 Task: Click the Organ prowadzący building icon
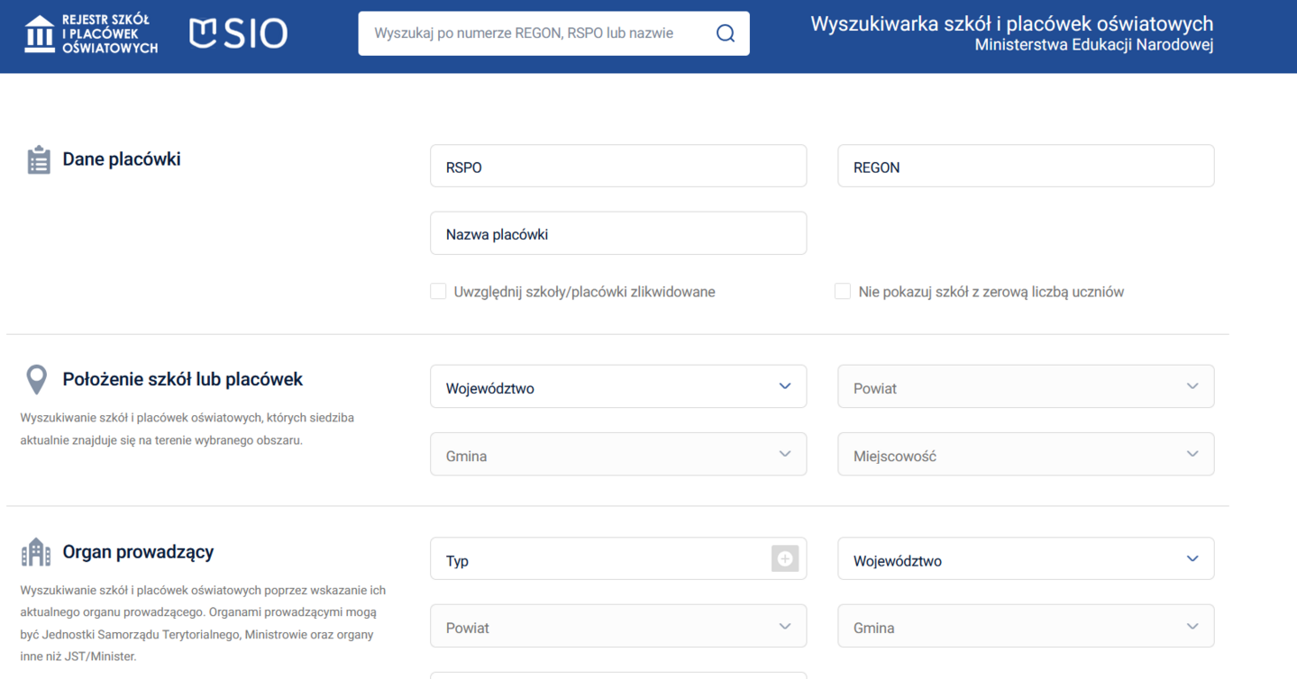pos(36,552)
